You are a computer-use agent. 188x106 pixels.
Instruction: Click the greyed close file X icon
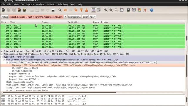pyautogui.click(x=42, y=10)
